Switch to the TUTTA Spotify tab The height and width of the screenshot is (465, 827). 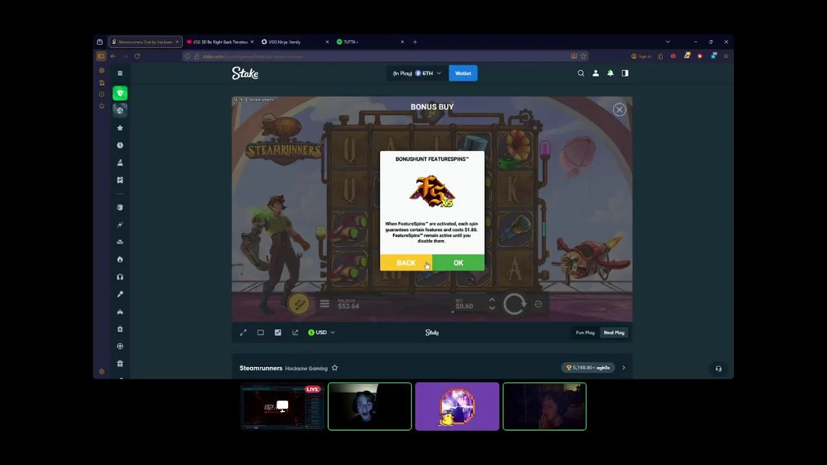[370, 42]
